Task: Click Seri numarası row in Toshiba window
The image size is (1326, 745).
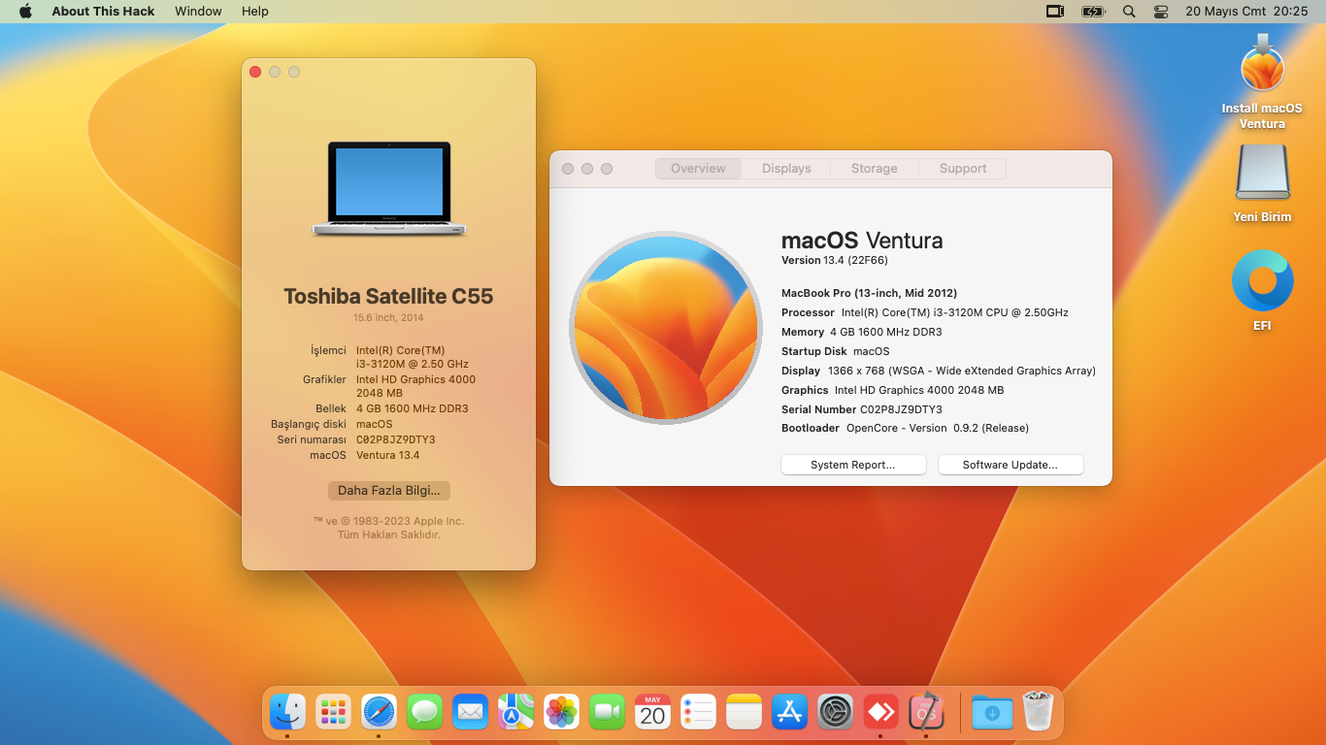Action: tap(356, 439)
